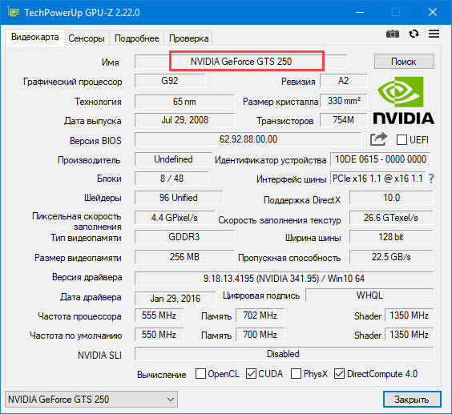Click the GPU name field
The image size is (452, 414).
tap(241, 62)
